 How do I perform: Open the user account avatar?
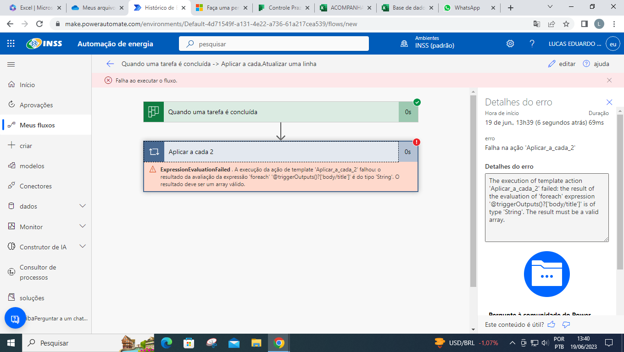pos(613,44)
